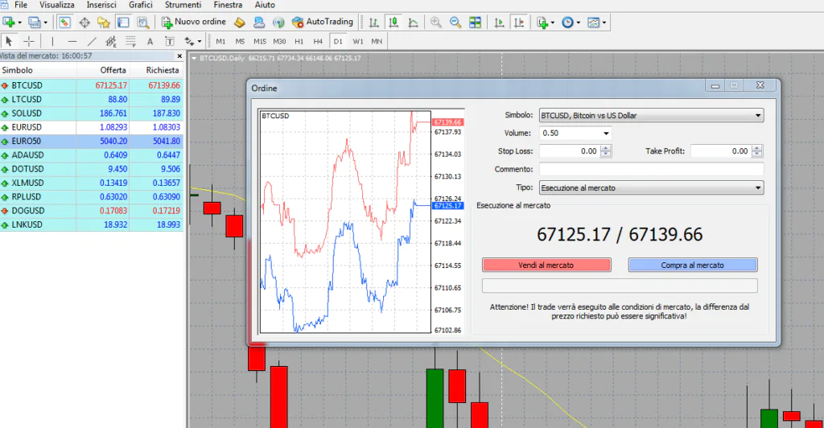Image resolution: width=824 pixels, height=428 pixels.
Task: Open the Visualizza menu
Action: pyautogui.click(x=57, y=5)
